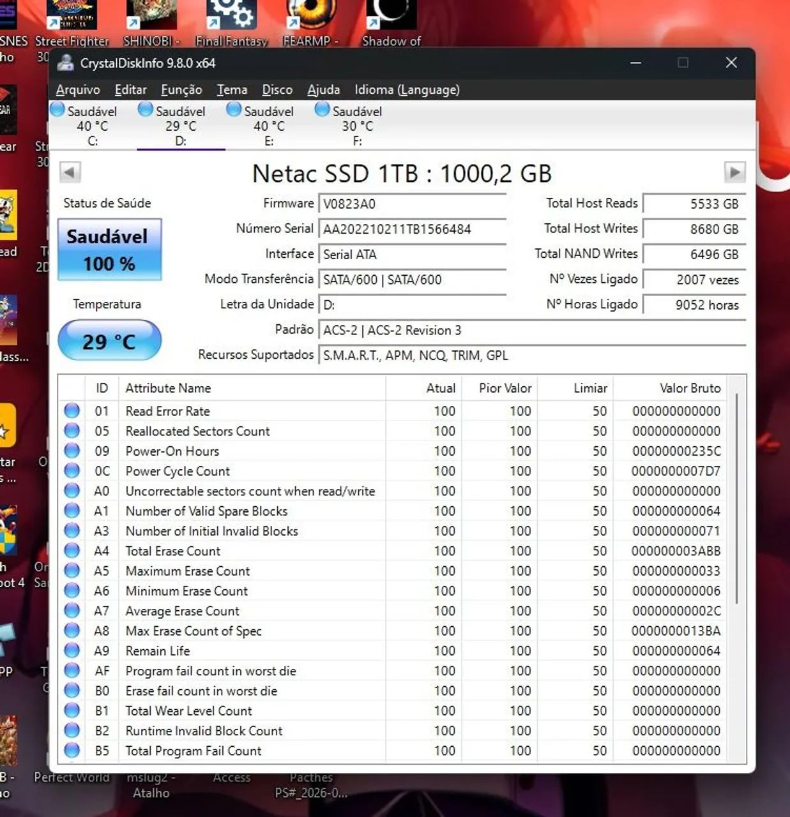The width and height of the screenshot is (790, 817).
Task: Click Nº Vezes Ligado value 2007 vezes
Action: click(694, 280)
